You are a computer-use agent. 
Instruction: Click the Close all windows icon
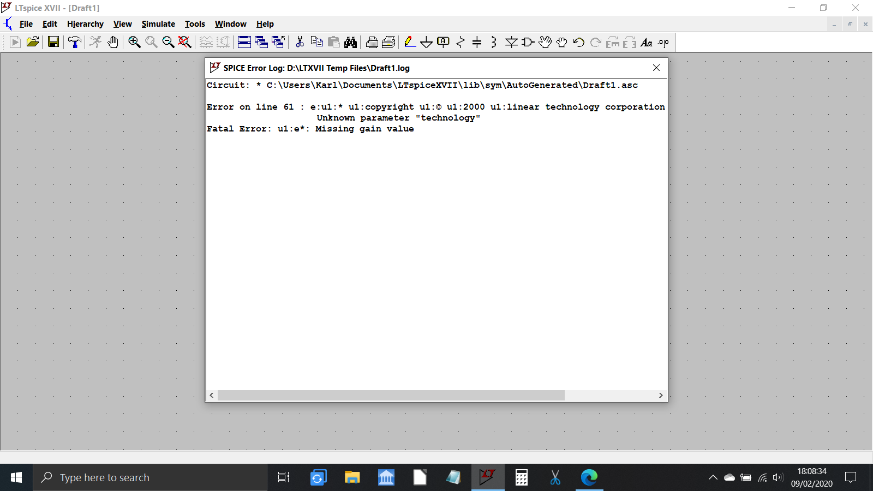click(x=278, y=42)
